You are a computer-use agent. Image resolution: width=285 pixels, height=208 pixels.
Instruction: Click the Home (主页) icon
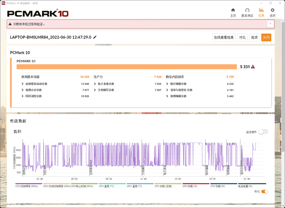pos(233,11)
